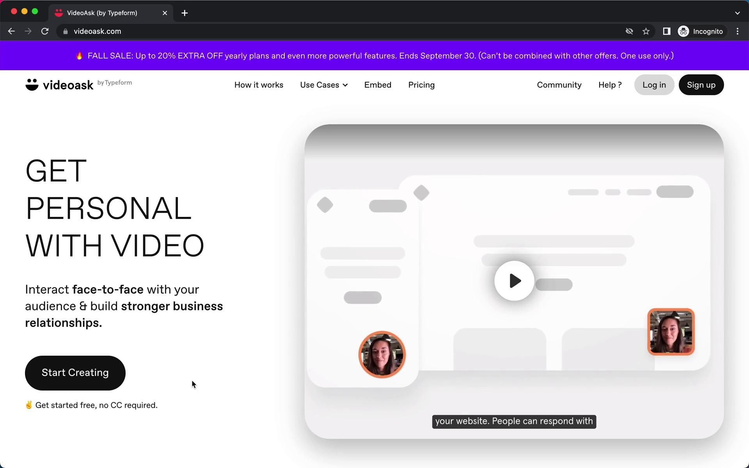
Task: Expand the tab search chevron
Action: pos(737,13)
